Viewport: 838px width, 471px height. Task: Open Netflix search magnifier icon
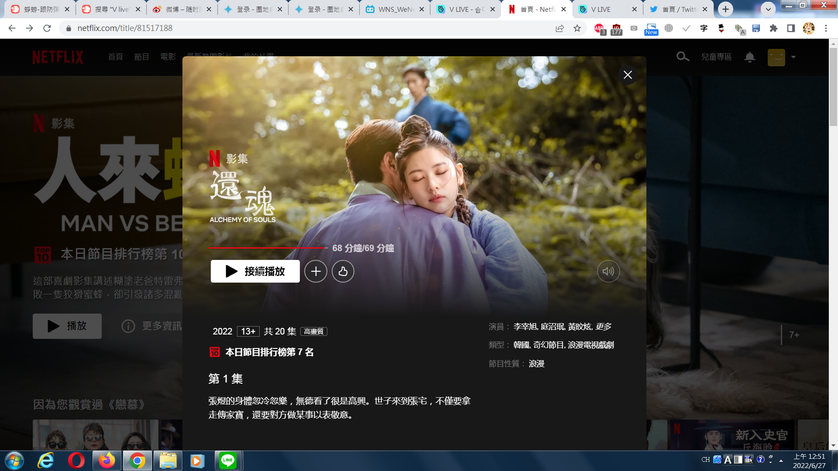683,57
